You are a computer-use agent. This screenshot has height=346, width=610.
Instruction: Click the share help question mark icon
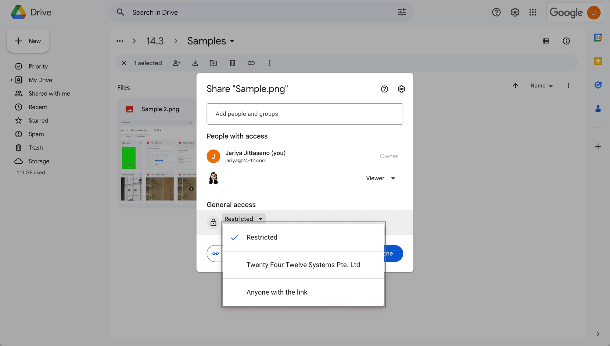(384, 89)
